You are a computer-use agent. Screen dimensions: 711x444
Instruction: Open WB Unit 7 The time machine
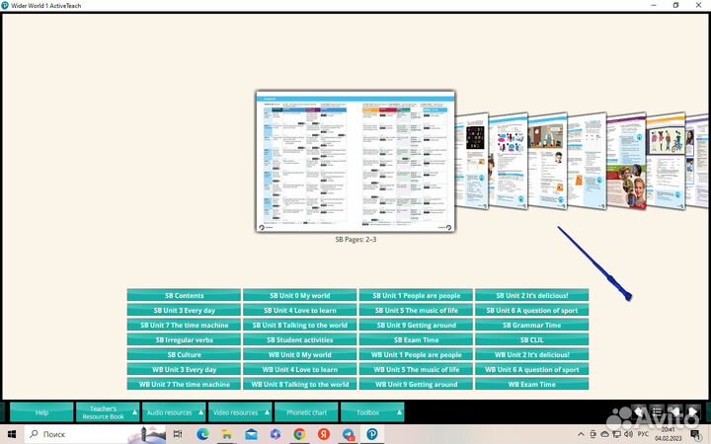click(x=184, y=384)
